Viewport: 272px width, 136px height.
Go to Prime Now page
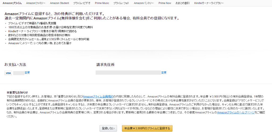point(165,3)
